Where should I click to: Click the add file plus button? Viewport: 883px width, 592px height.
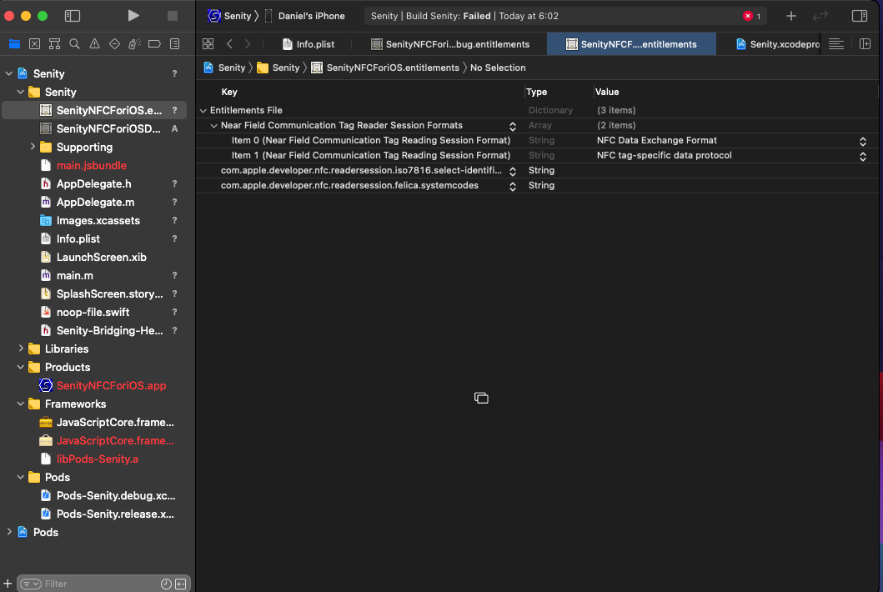[x=8, y=584]
